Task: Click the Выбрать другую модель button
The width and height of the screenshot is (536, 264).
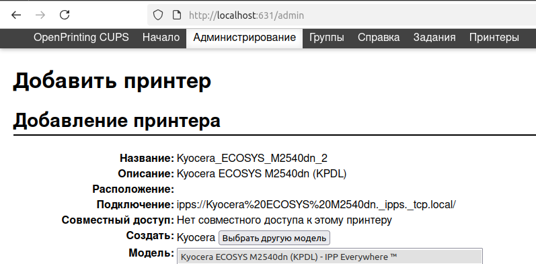Action: click(x=274, y=238)
